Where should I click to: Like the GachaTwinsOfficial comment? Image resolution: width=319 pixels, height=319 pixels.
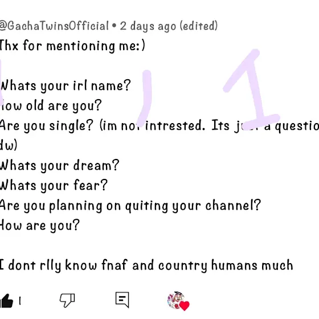click(6, 301)
